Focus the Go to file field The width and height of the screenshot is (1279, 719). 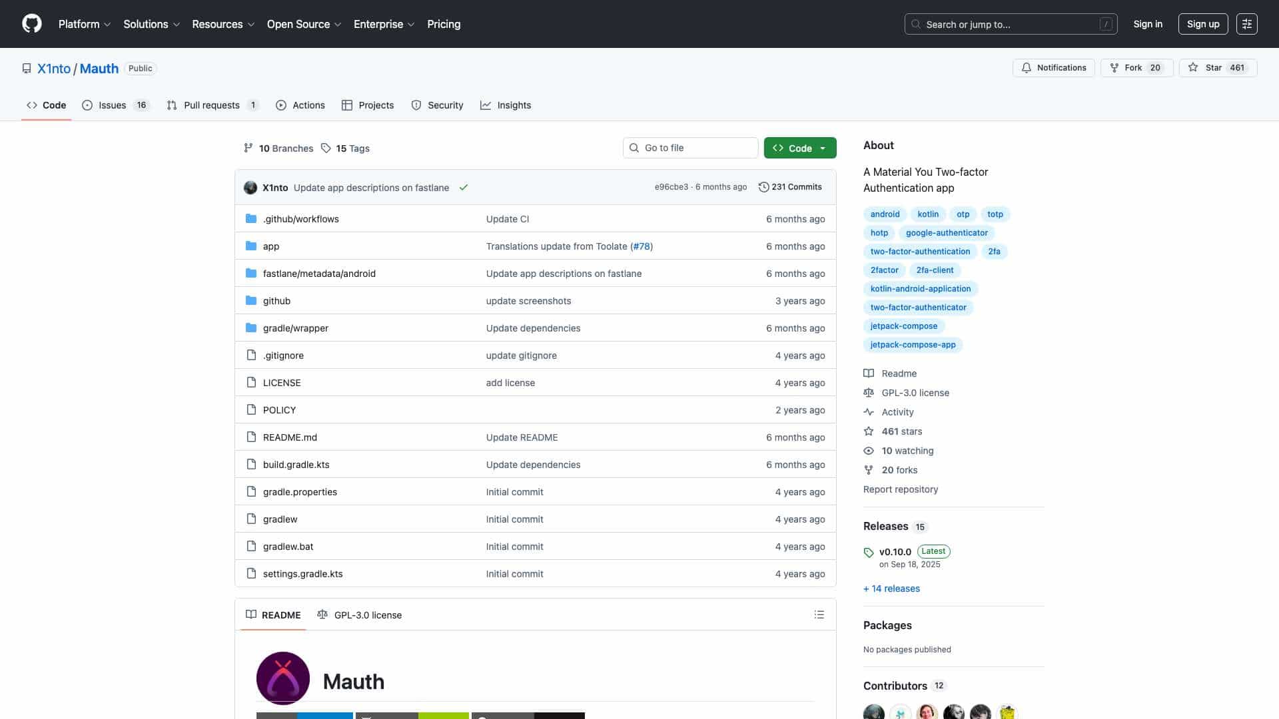690,148
